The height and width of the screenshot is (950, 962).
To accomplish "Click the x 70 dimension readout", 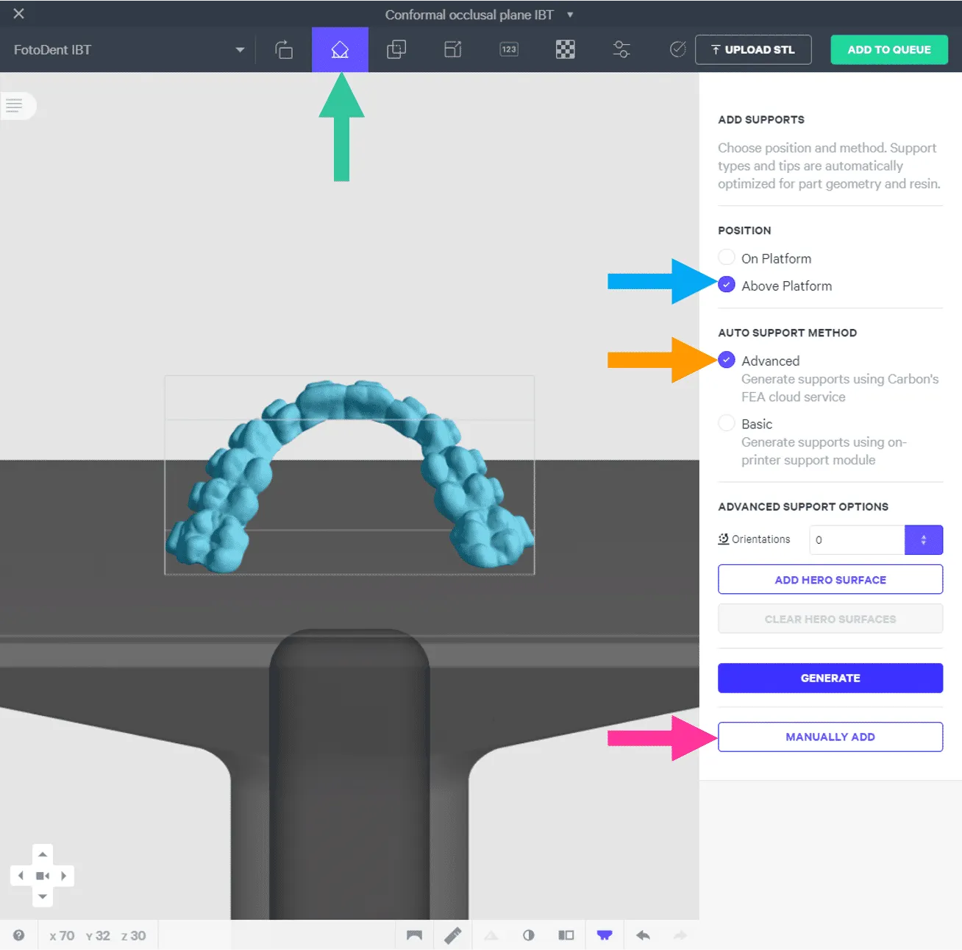I will 62,935.
